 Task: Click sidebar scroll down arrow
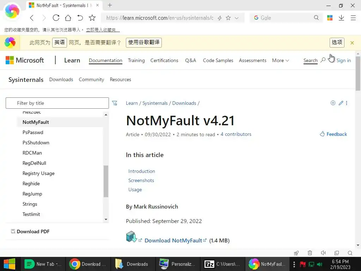(x=106, y=219)
